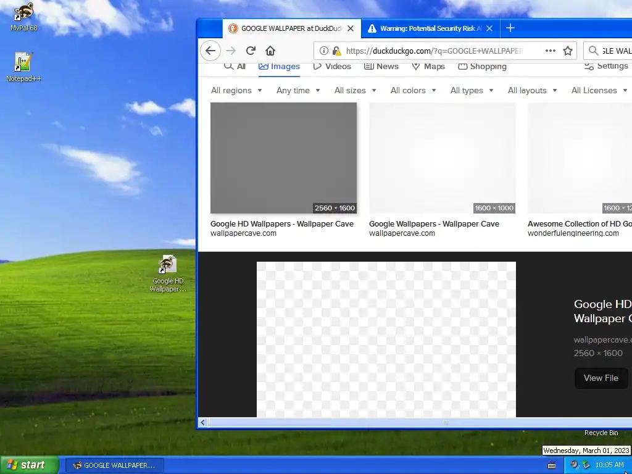Select the Images search category
Viewport: 632px width, 474px height.
pos(279,67)
